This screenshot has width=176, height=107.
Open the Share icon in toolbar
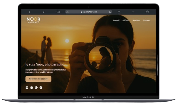pos(119,12)
